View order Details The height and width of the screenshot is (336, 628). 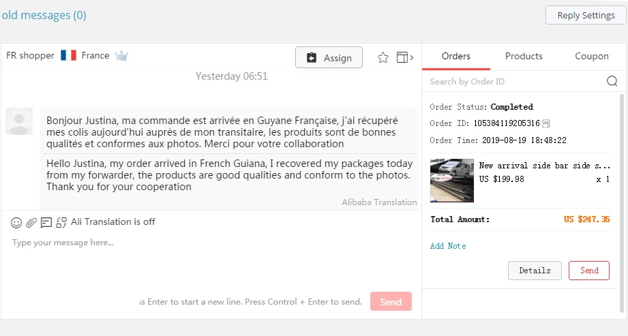pyautogui.click(x=535, y=271)
